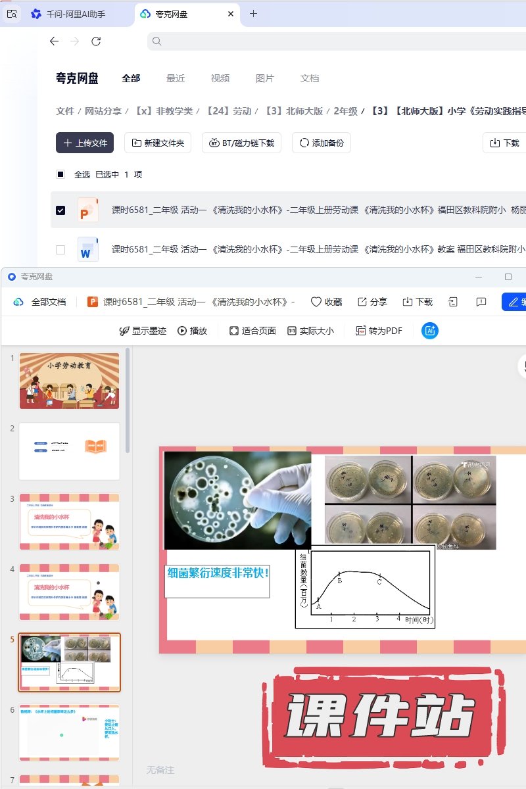Click the slide panel vertical scrollbar
The width and height of the screenshot is (526, 789).
128,401
